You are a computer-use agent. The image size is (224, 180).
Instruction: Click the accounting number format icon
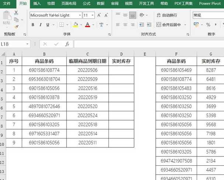196,25
